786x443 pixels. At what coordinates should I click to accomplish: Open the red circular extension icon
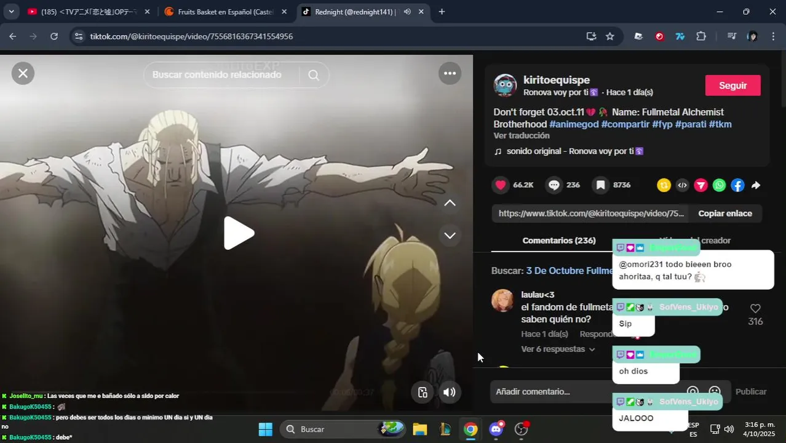(659, 36)
